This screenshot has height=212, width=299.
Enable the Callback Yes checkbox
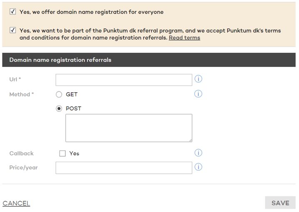pos(62,153)
